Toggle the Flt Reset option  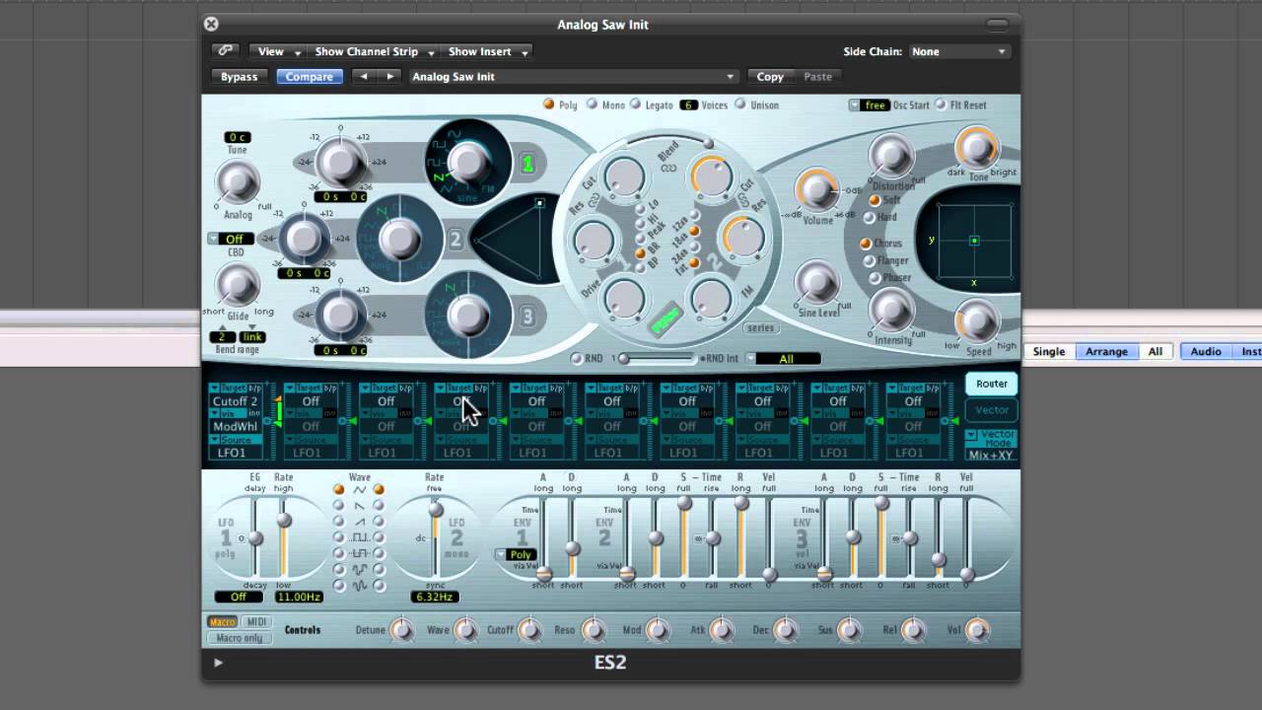click(x=940, y=105)
